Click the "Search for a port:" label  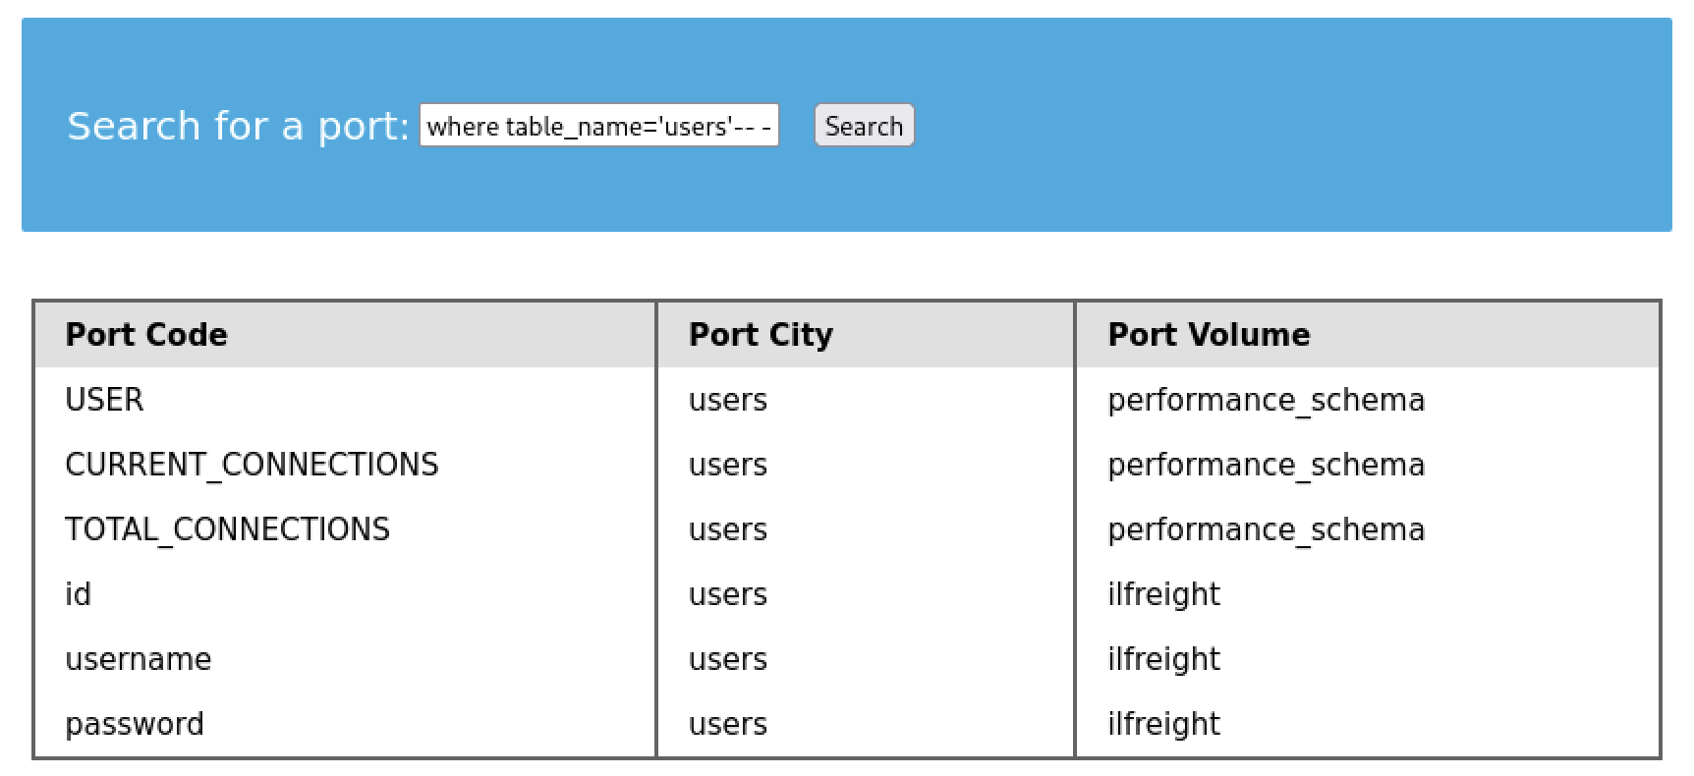pos(237,126)
